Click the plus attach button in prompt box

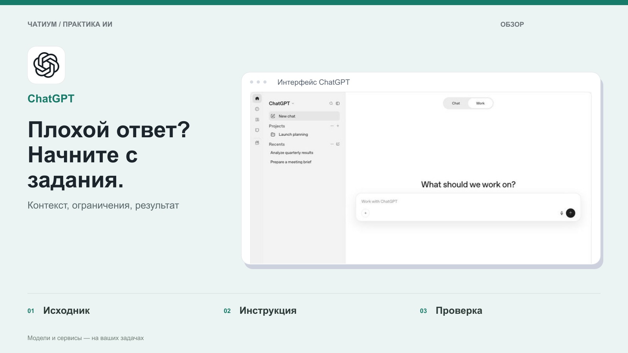point(365,213)
